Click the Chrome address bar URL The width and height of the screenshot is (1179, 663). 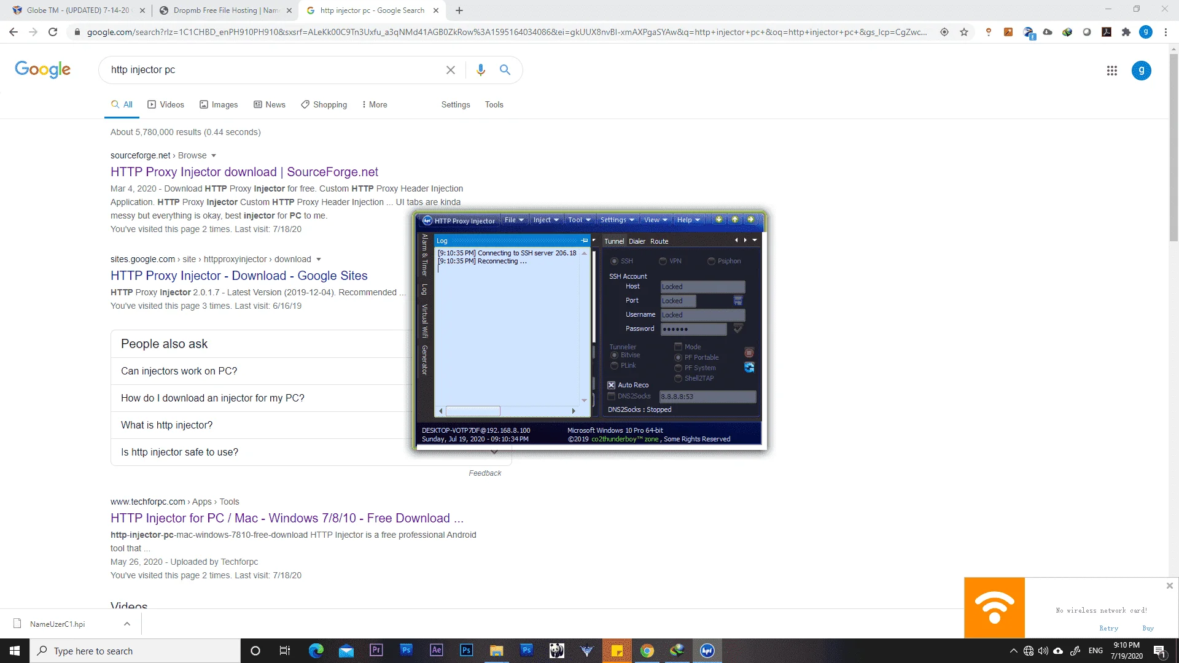coord(507,32)
